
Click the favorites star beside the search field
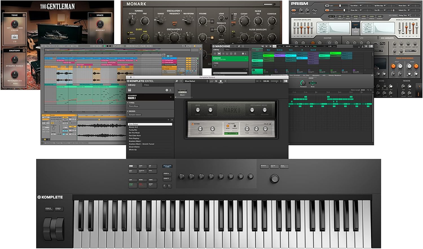172,120
